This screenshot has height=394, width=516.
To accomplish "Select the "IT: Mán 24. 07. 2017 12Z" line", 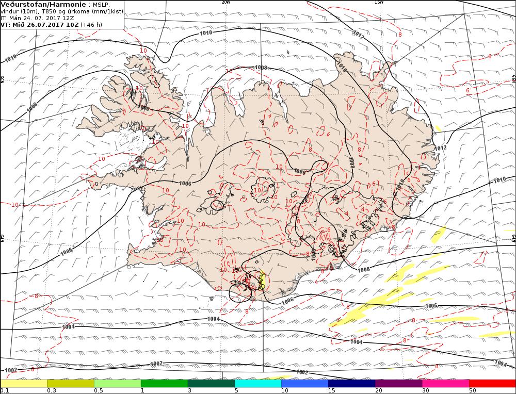I will 37,18.
